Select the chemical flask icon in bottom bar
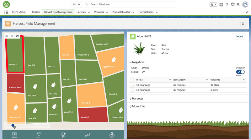This screenshot has width=251, height=139. pos(63,135)
